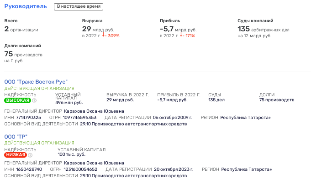Open the 'В настоящее время' filter button

coord(79,6)
